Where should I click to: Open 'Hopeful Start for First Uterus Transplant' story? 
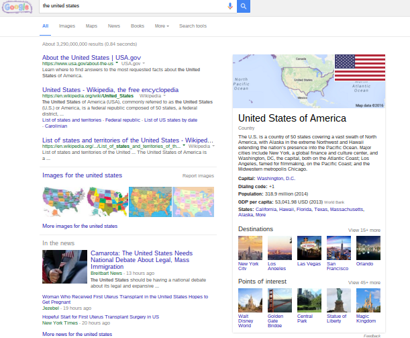click(101, 316)
